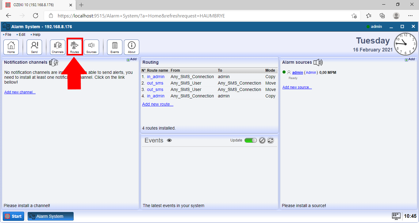Expand the Help menu
The height and width of the screenshot is (223, 419).
click(37, 35)
